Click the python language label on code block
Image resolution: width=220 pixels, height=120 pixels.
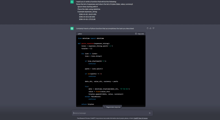(80, 34)
